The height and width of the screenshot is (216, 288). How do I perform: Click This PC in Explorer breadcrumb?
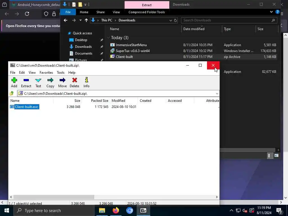pyautogui.click(x=107, y=20)
